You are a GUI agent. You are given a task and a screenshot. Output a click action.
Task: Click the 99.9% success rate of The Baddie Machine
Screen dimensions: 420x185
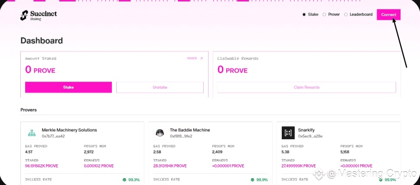click(259, 180)
